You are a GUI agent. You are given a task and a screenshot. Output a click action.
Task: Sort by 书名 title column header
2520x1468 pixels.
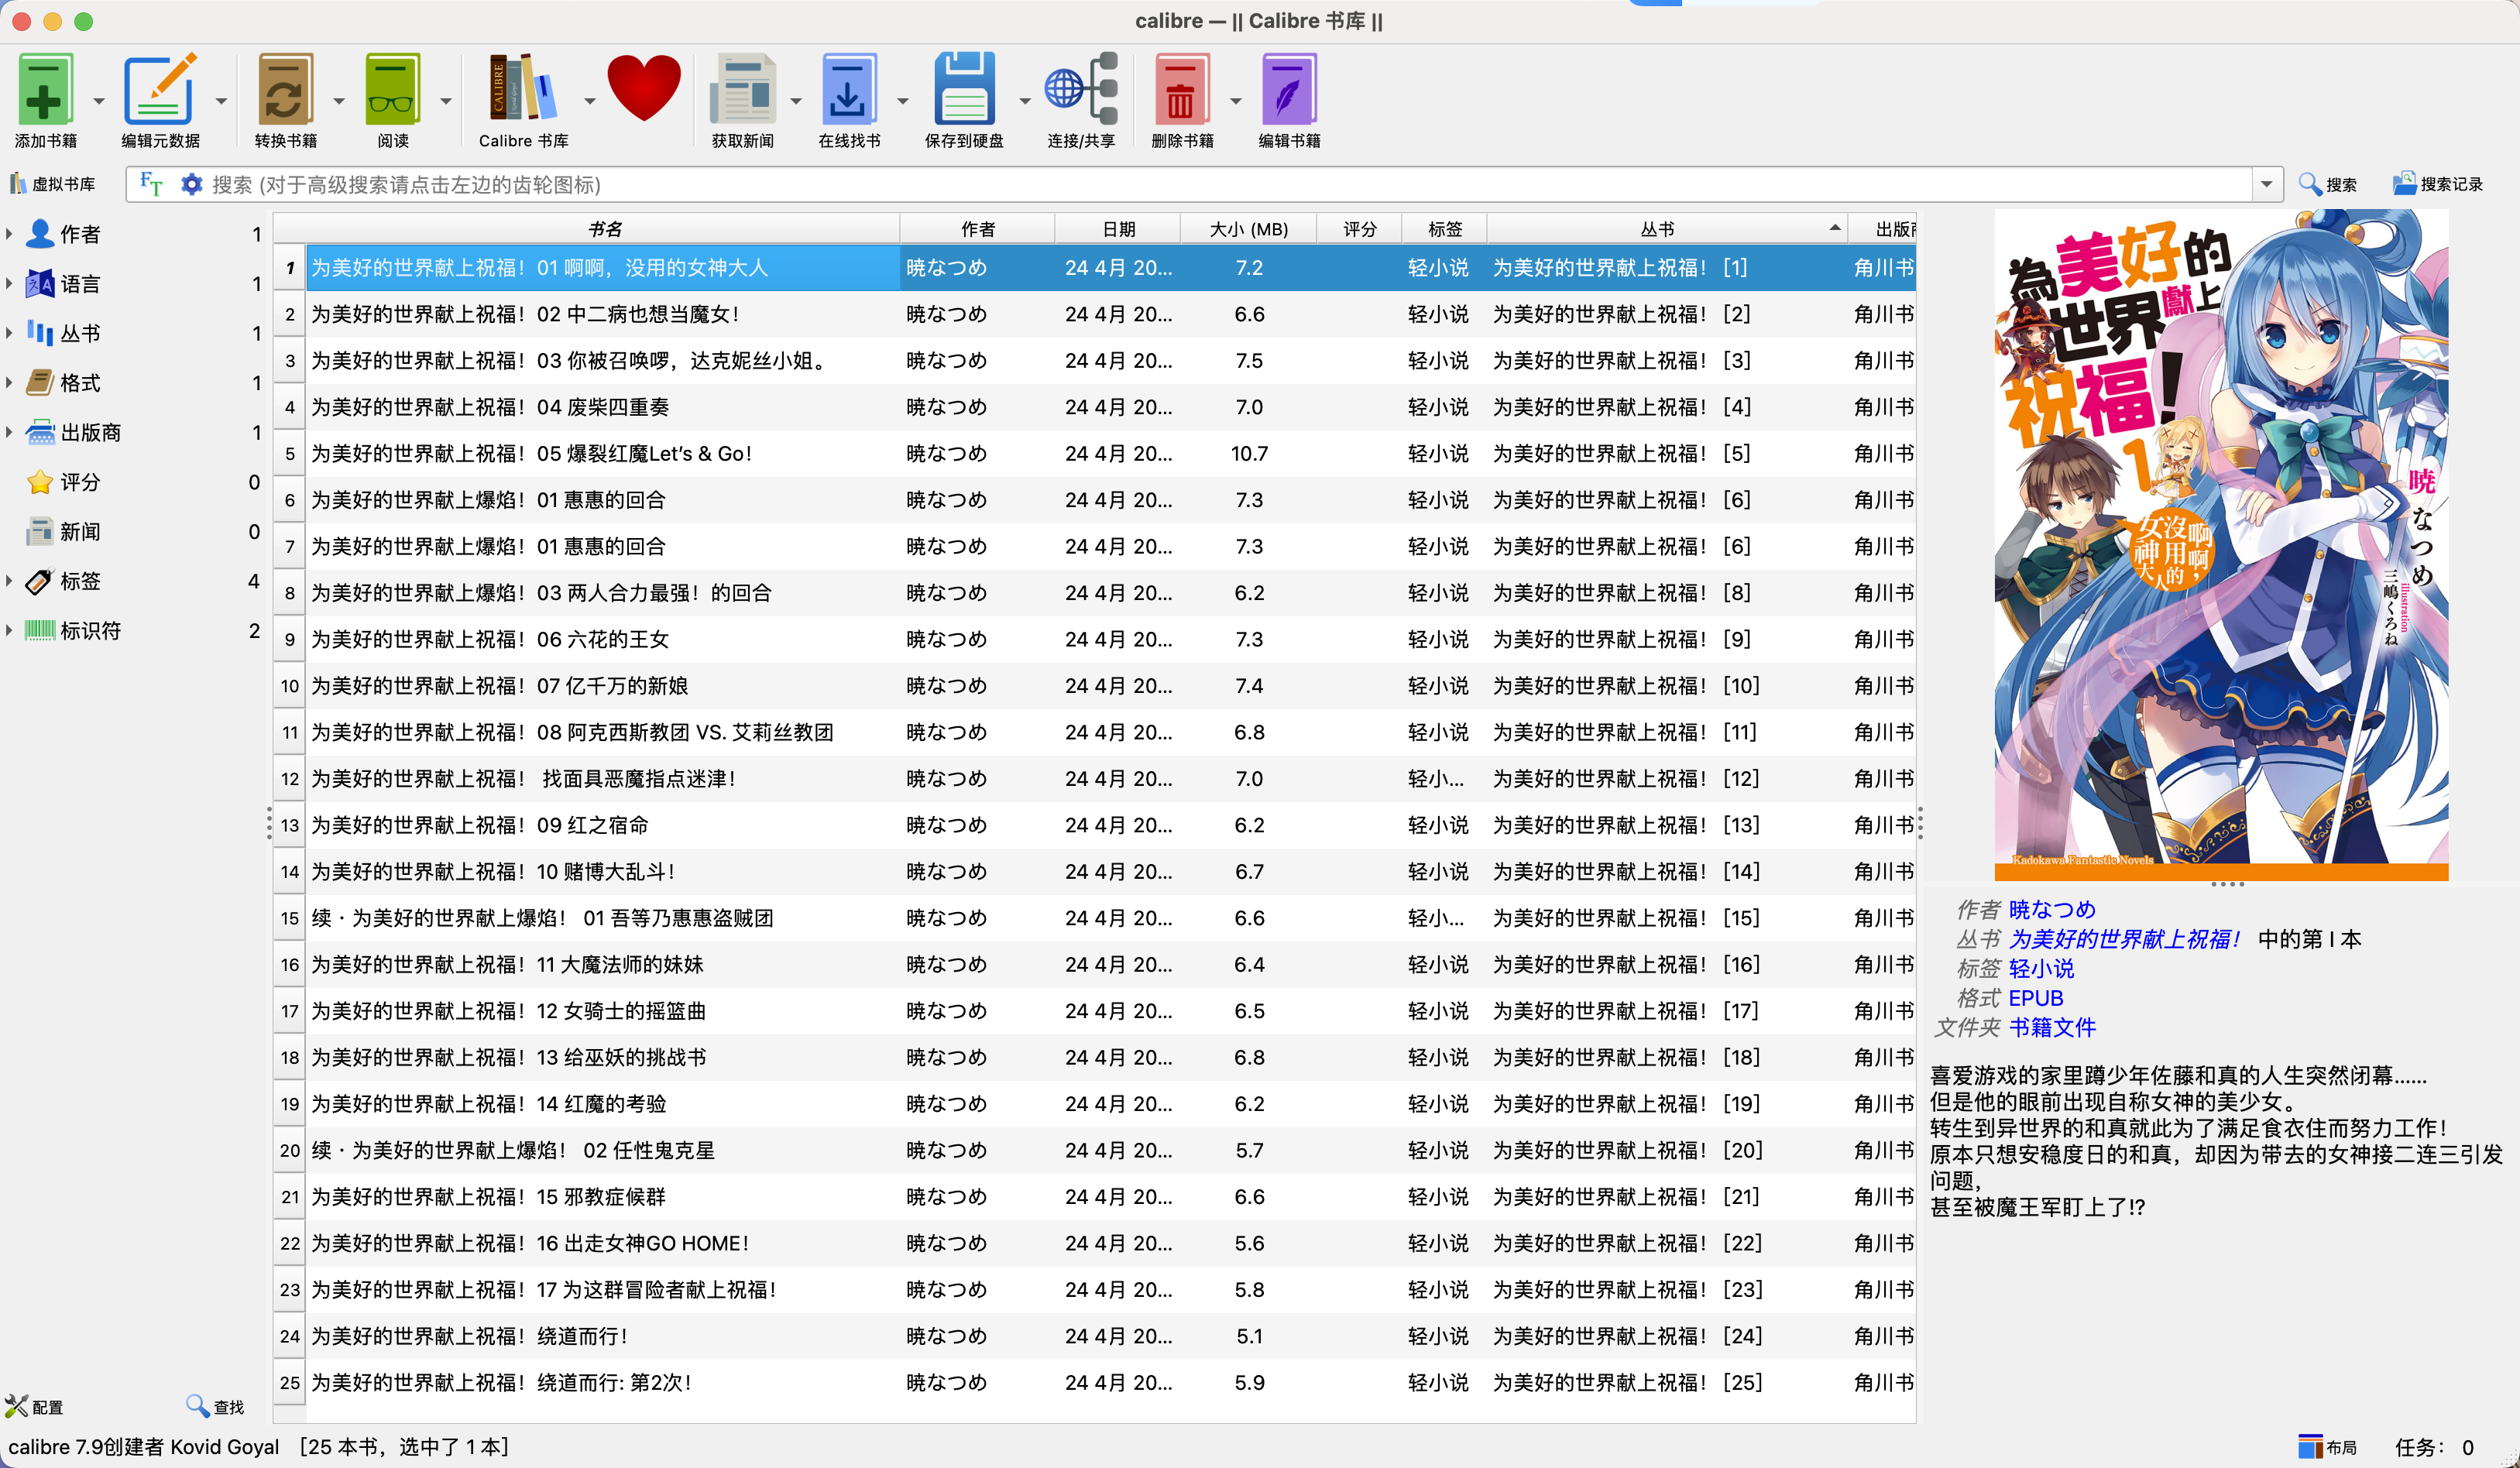(x=604, y=229)
